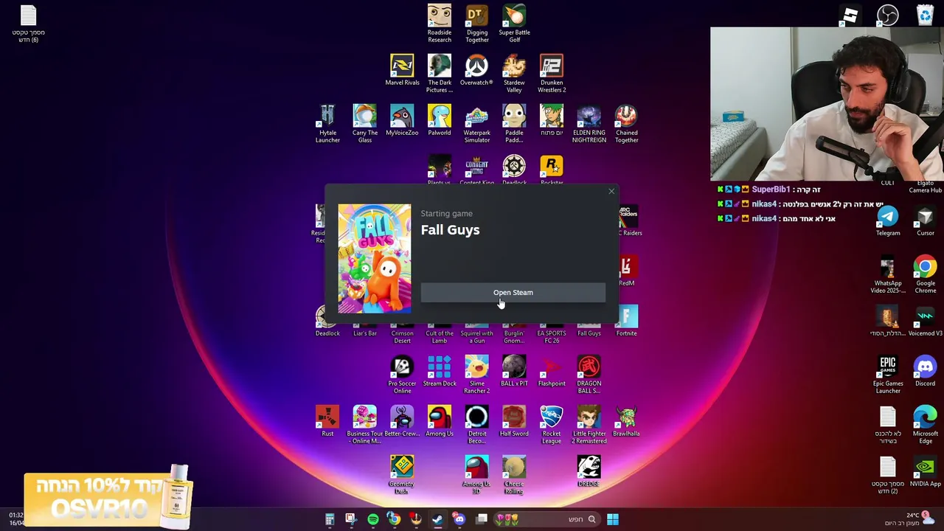Screen dimensions: 944x531
Task: Open the Windows Start menu
Action: [x=612, y=519]
